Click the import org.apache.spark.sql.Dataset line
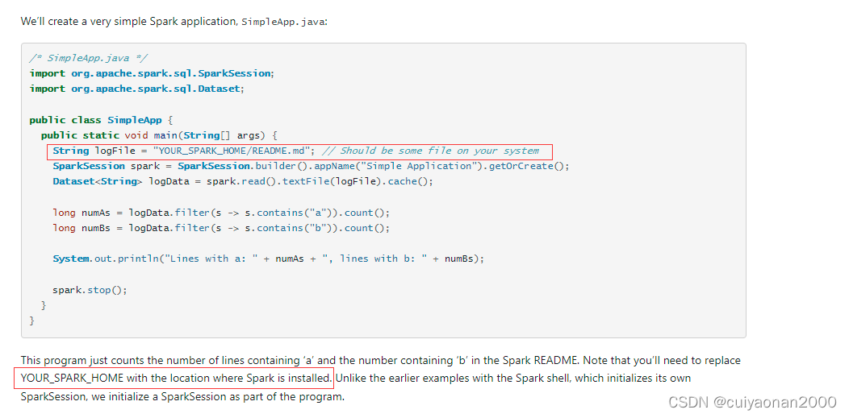 pos(137,89)
